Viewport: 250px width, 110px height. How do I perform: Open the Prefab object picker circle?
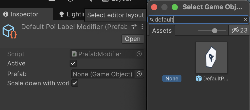pyautogui.click(x=139, y=74)
